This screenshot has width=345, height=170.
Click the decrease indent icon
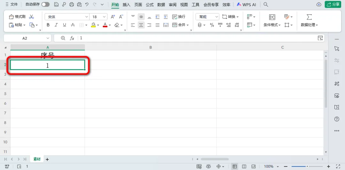point(157,17)
